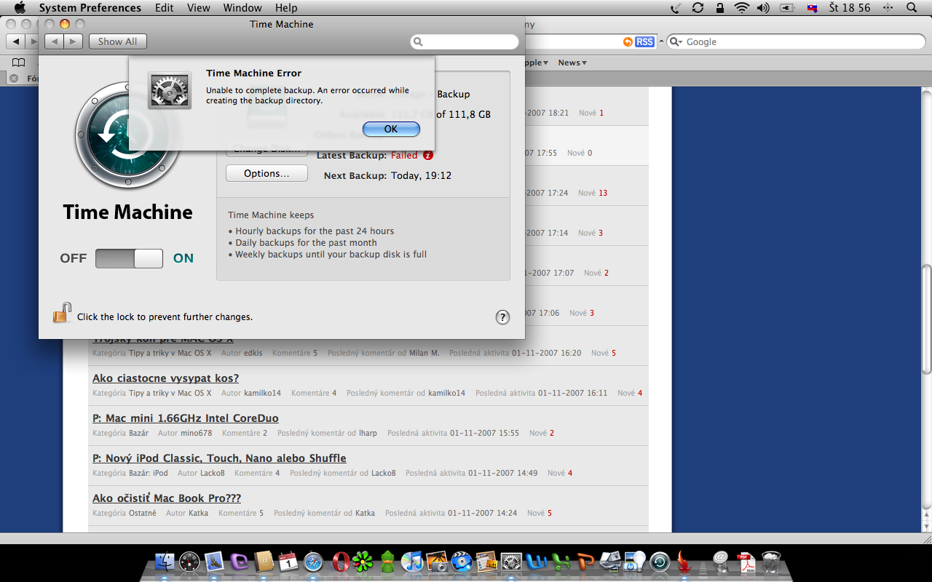The height and width of the screenshot is (582, 932).
Task: Open iPhoto in the Dock
Action: 437,562
